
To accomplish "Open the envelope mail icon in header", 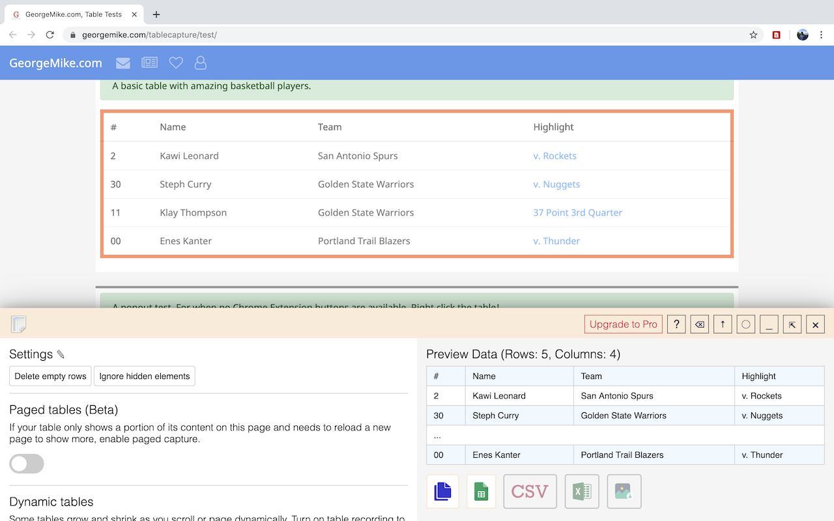I will click(x=123, y=63).
